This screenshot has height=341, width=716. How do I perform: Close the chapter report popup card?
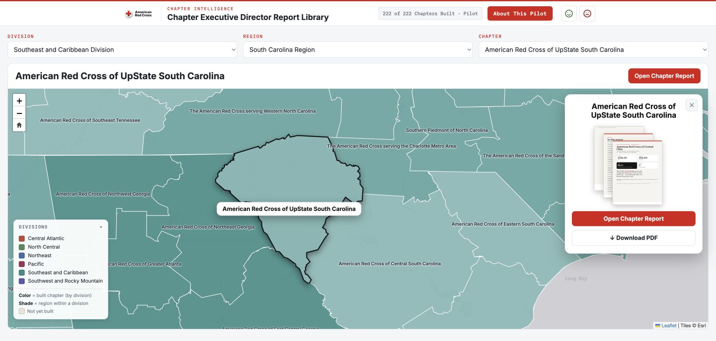tap(692, 105)
